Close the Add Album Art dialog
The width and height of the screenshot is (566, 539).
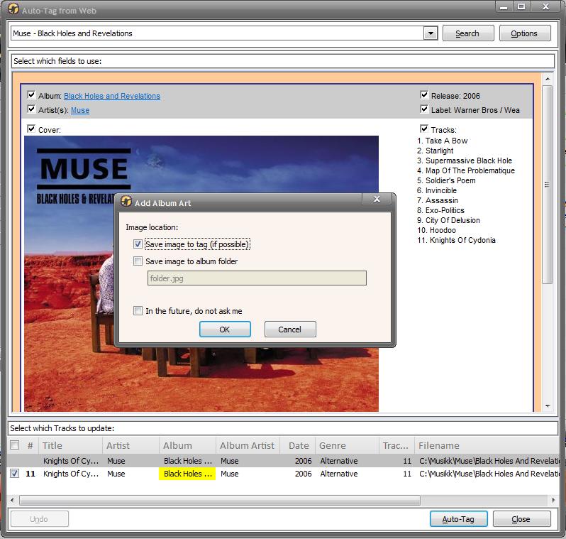[377, 199]
